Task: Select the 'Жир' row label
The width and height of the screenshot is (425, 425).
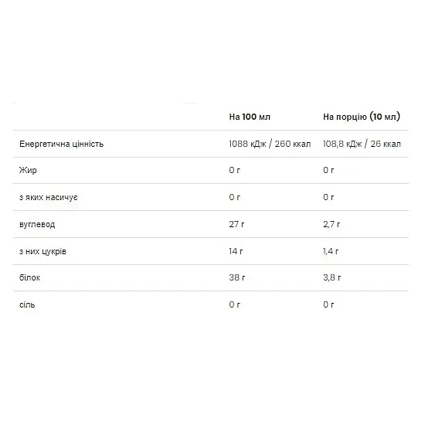Action: pos(28,170)
